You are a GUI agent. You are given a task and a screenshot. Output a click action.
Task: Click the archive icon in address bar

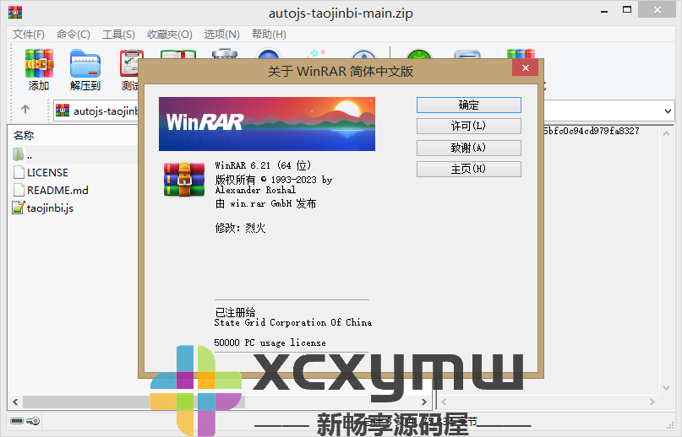click(x=63, y=111)
